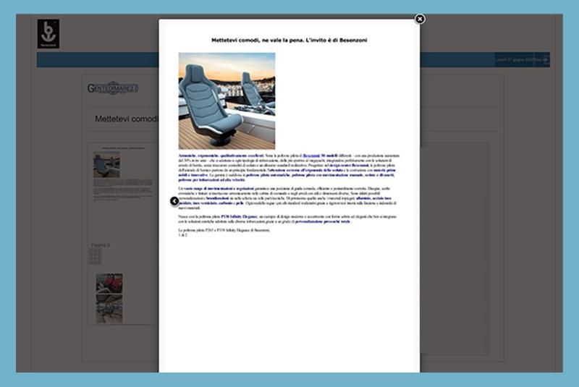Viewport: 579px width, 387px height.
Task: Click the small grid icon under Pagina 2
Action: 95,257
